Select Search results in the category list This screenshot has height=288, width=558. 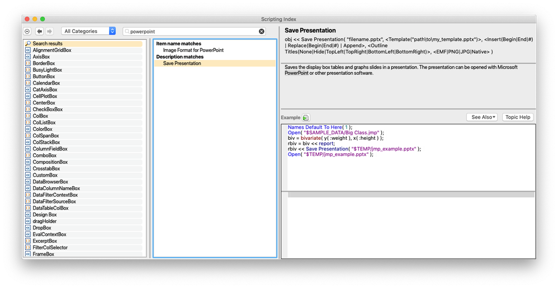tap(84, 44)
